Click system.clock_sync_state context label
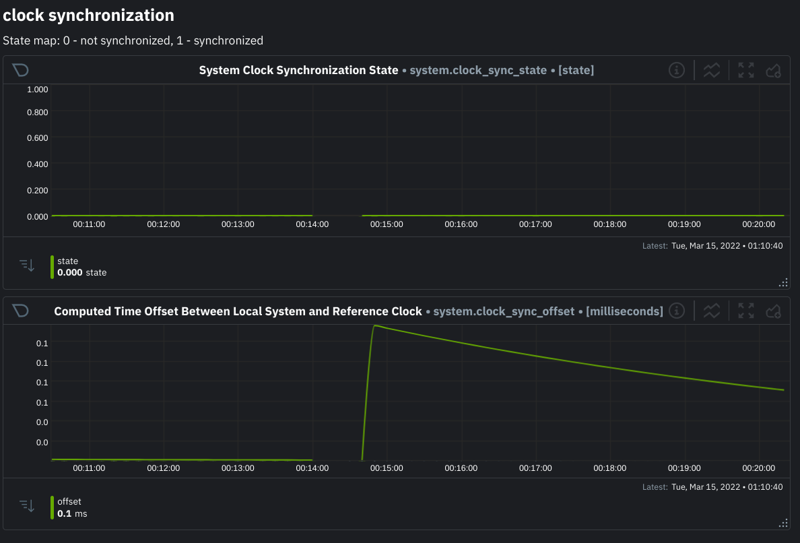 tap(478, 70)
